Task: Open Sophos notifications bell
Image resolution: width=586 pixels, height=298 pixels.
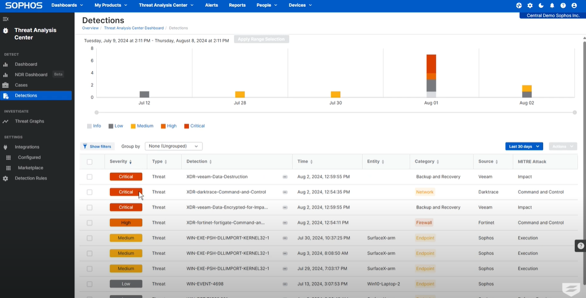Action: click(552, 5)
